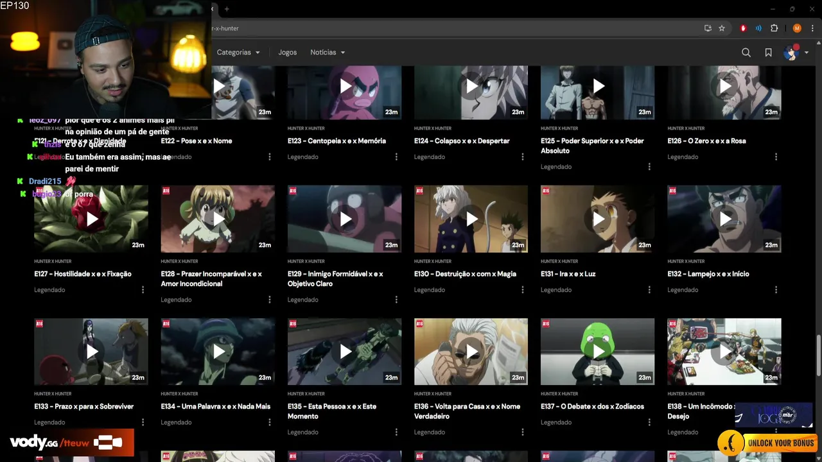822x462 pixels.
Task: Open title link E134 - Uma Palavra x e x Nada Mais
Action: [x=216, y=406]
